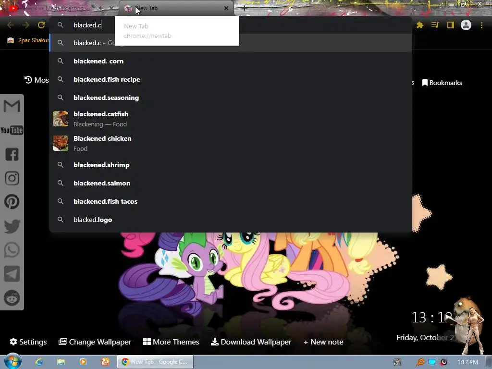
Task: Click the blackened.catfish thumbnail image
Action: (61, 119)
